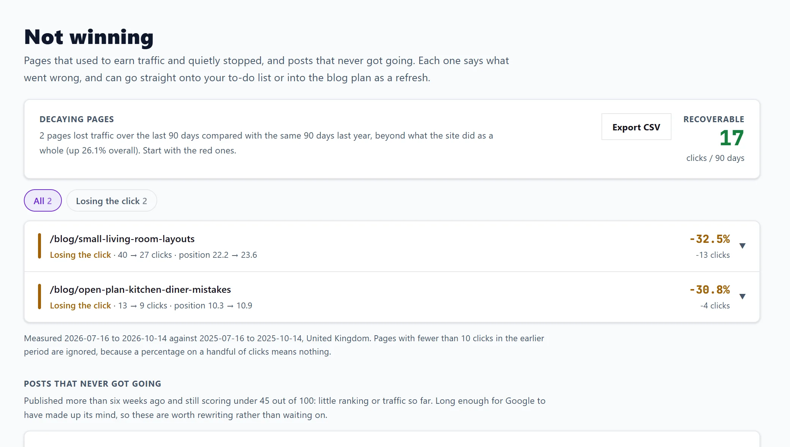This screenshot has width=790, height=447.
Task: Click 'Losing the click' label under small-living-room-layouts
Action: [x=80, y=255]
